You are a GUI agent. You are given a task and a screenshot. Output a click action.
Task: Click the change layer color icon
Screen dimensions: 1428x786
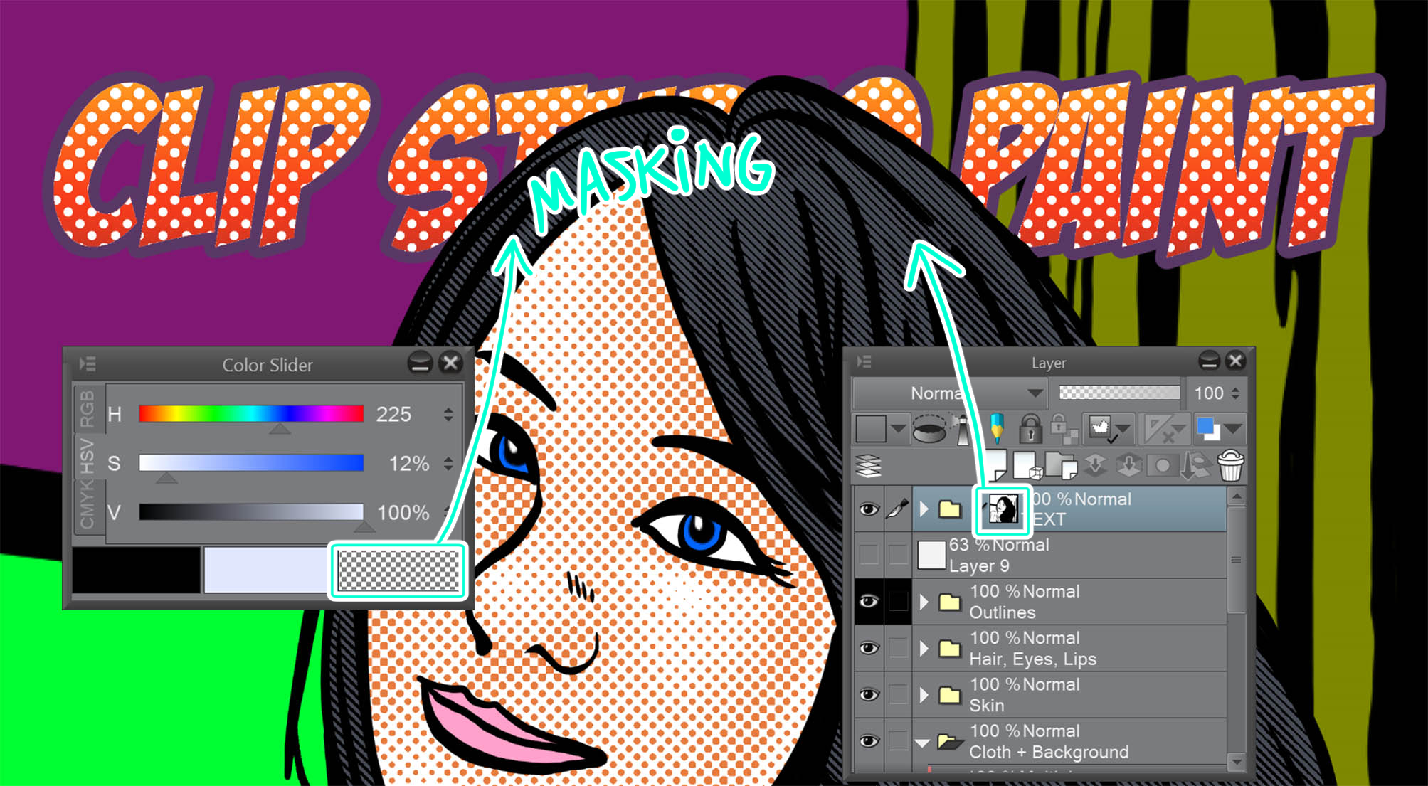[1207, 429]
